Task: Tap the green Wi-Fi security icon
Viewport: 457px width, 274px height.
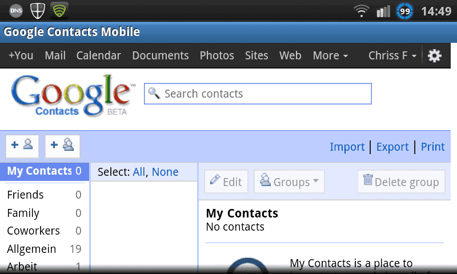Action: pyautogui.click(x=59, y=10)
